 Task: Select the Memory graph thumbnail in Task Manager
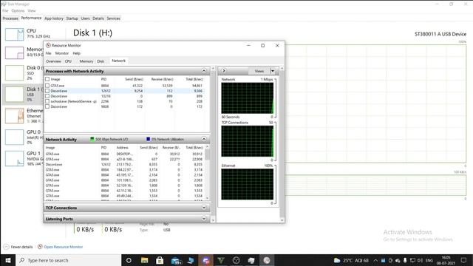click(x=15, y=52)
